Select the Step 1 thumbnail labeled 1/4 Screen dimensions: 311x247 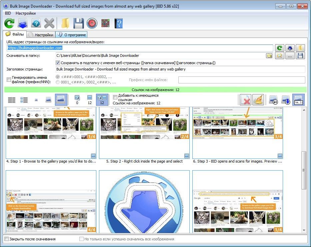pyautogui.click(x=51, y=133)
